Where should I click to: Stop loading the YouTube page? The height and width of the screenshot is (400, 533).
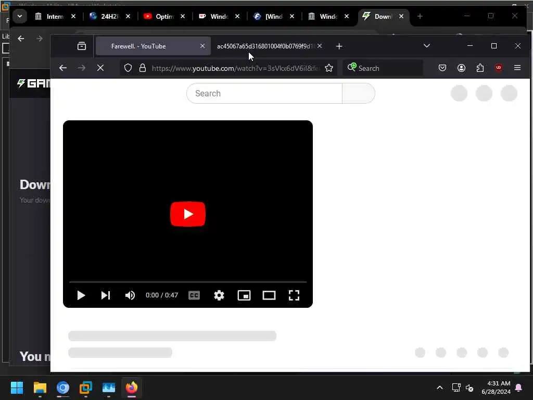pyautogui.click(x=100, y=68)
